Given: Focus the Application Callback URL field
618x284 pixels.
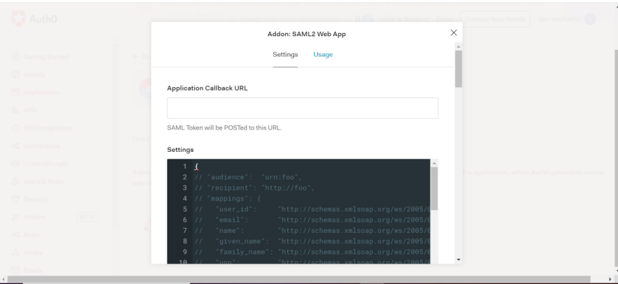Looking at the screenshot, I should [x=302, y=108].
